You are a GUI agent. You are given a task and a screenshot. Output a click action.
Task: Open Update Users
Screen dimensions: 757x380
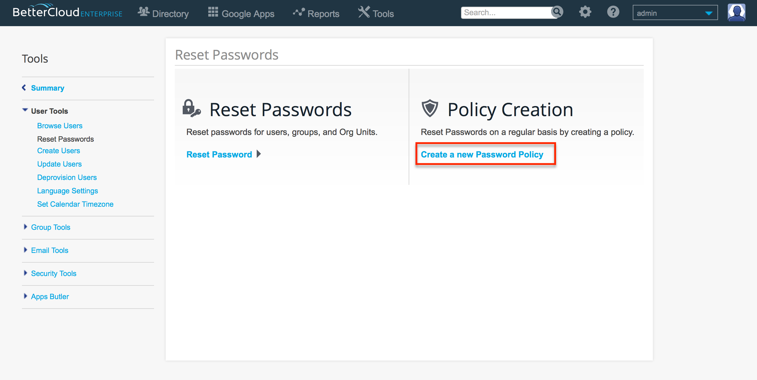point(59,164)
